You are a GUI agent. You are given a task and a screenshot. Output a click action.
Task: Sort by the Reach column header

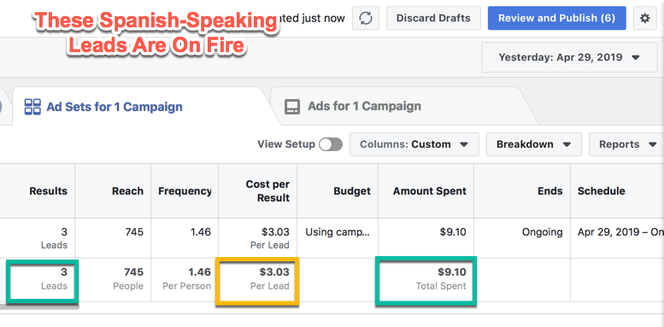[x=127, y=191]
